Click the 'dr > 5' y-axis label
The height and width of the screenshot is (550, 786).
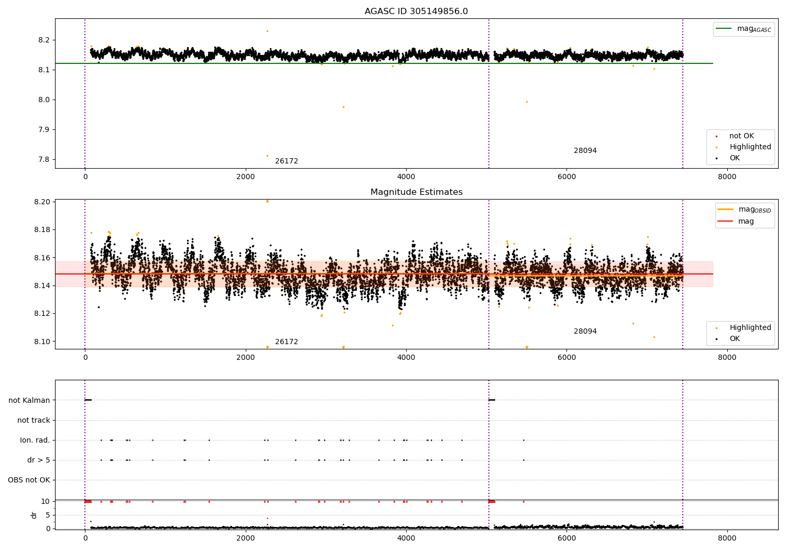(39, 460)
